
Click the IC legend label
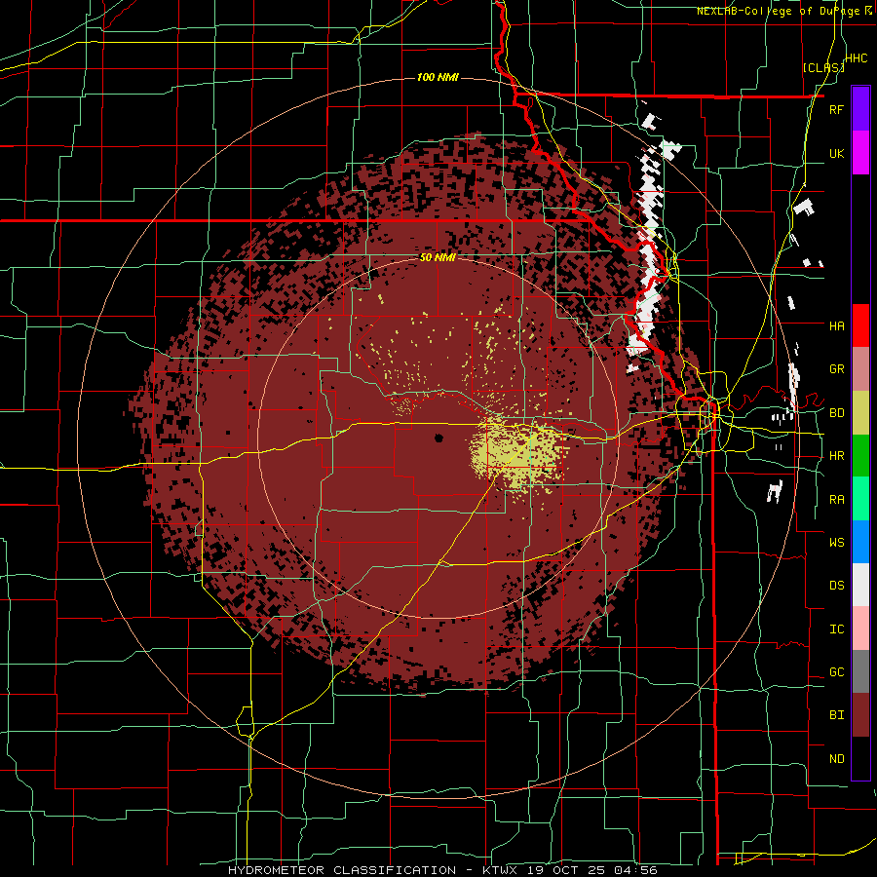tap(836, 629)
